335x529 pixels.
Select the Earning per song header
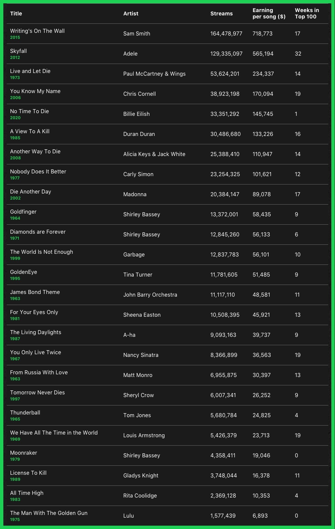click(269, 14)
